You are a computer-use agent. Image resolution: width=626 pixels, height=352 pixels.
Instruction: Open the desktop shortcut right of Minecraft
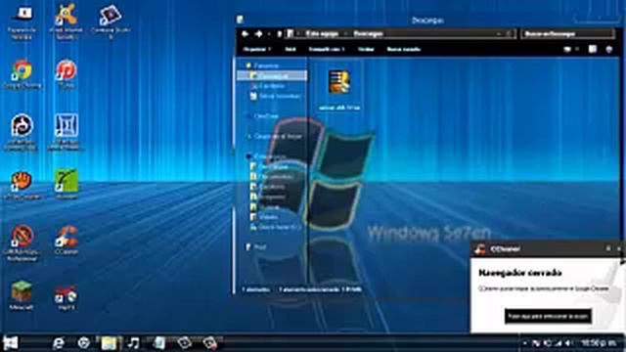[x=67, y=297]
